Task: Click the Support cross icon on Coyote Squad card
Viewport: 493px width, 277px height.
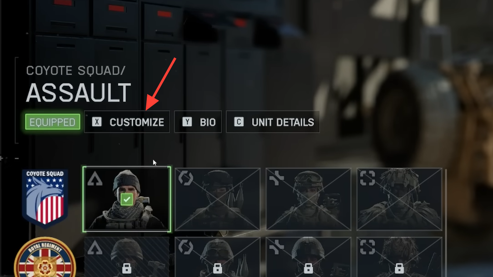Action: [277, 178]
